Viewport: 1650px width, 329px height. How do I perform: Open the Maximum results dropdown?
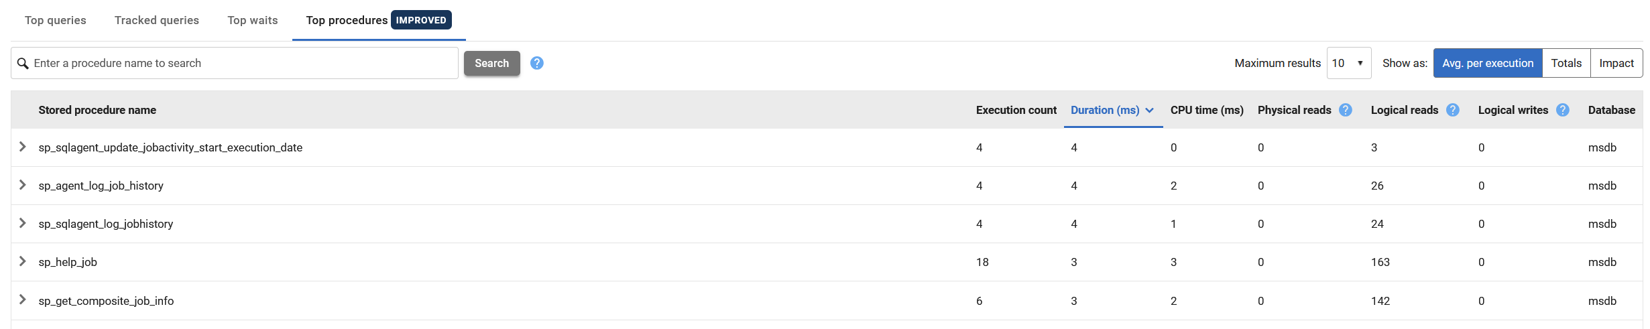1348,63
